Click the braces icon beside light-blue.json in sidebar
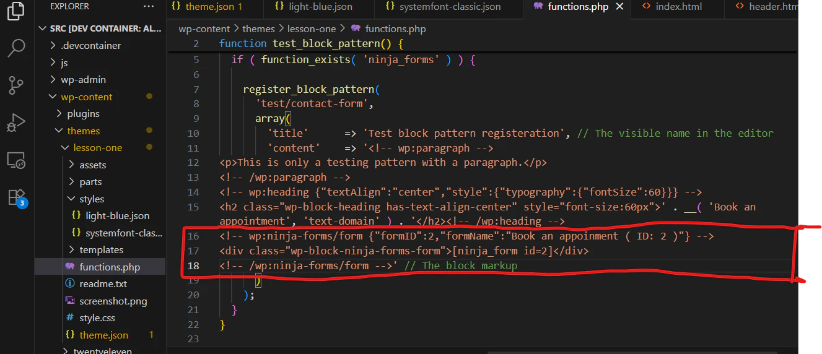 [x=76, y=216]
